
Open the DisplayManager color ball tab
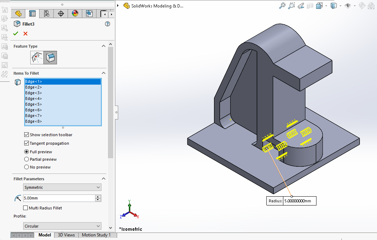point(75,14)
